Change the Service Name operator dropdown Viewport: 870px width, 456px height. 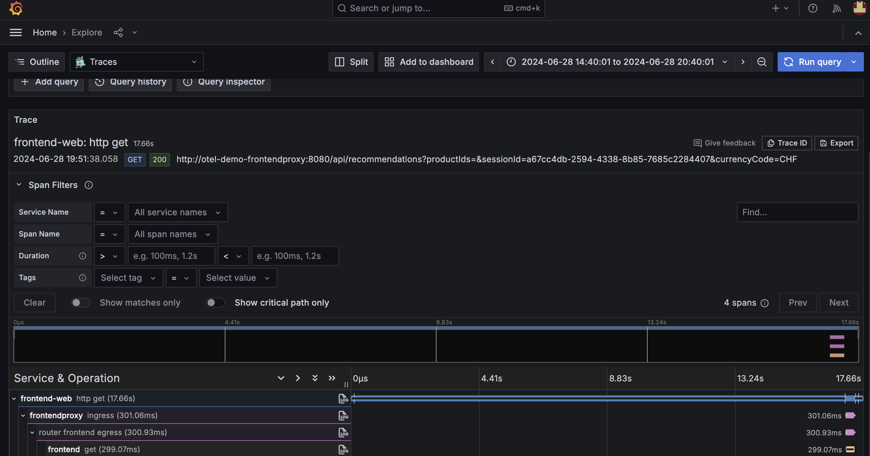pyautogui.click(x=109, y=212)
